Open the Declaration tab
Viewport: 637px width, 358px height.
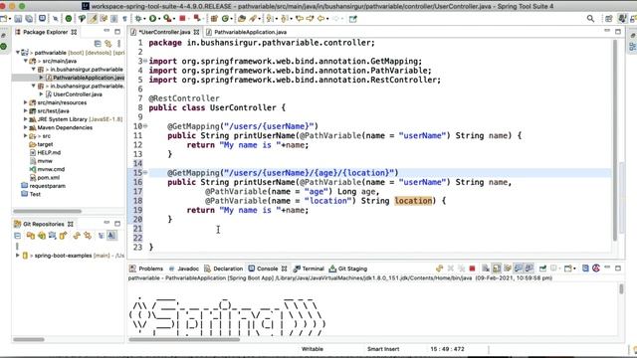(x=223, y=268)
